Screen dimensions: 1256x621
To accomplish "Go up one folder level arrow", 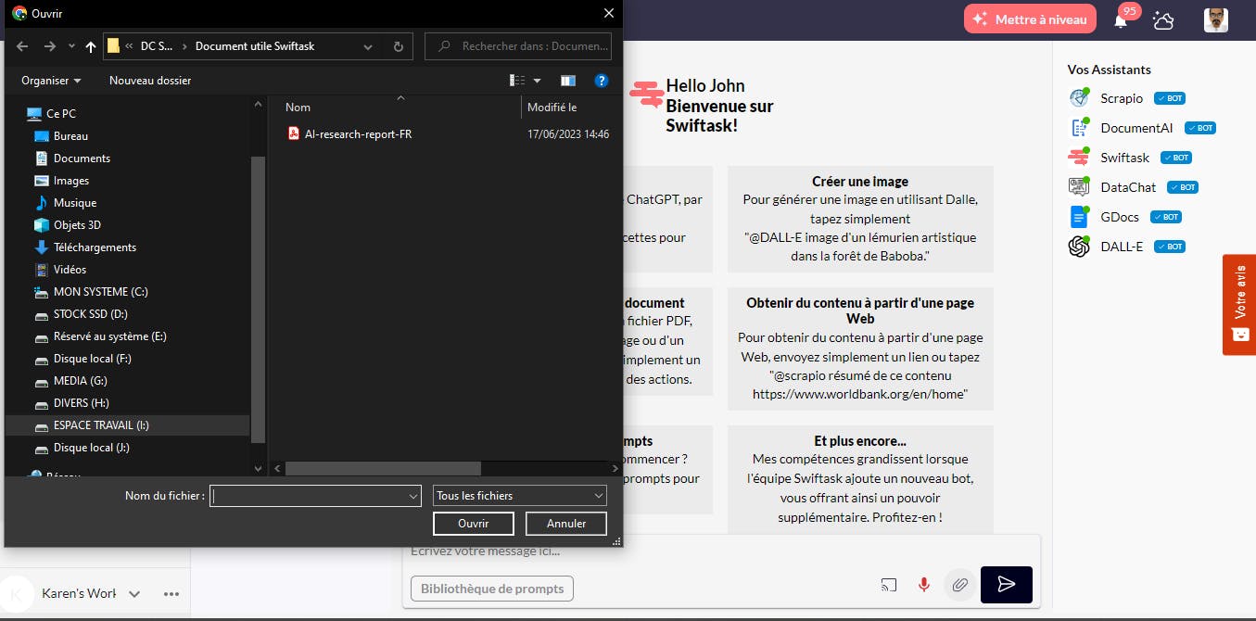I will coord(91,46).
